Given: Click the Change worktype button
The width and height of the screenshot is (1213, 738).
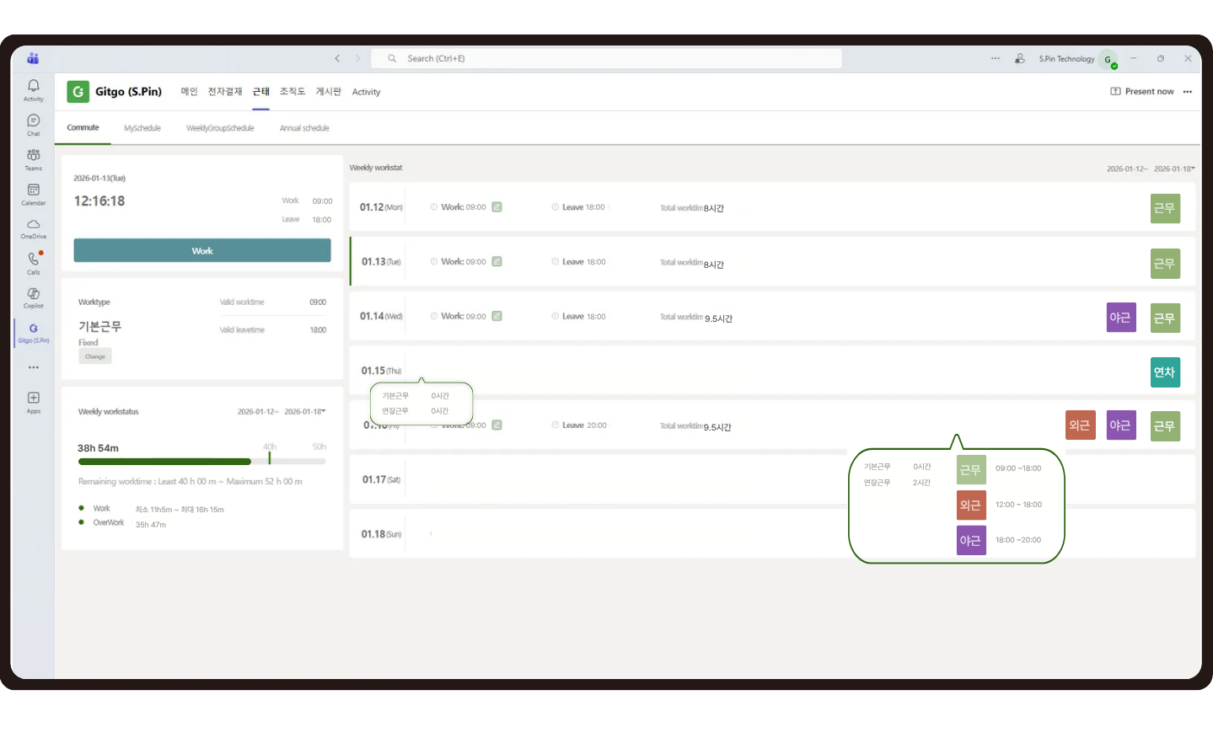Looking at the screenshot, I should (95, 356).
